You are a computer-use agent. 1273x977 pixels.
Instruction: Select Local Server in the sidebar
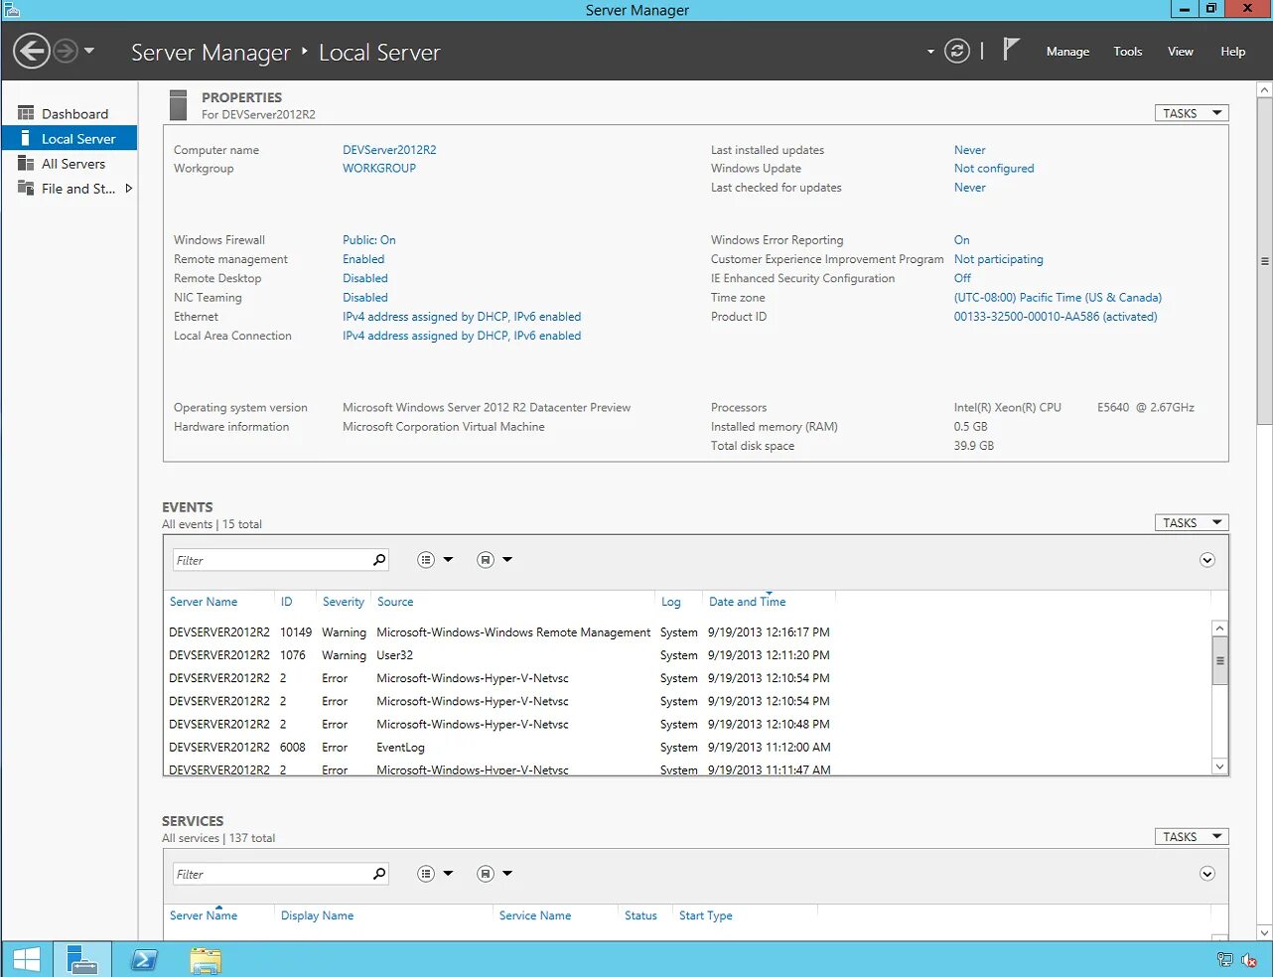coord(70,139)
